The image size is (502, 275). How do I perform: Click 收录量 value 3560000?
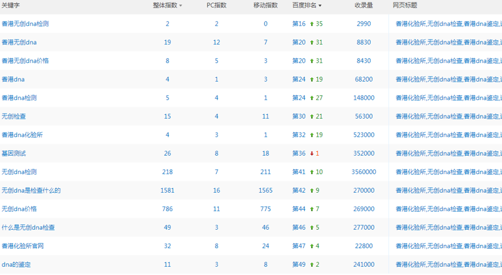[364, 172]
